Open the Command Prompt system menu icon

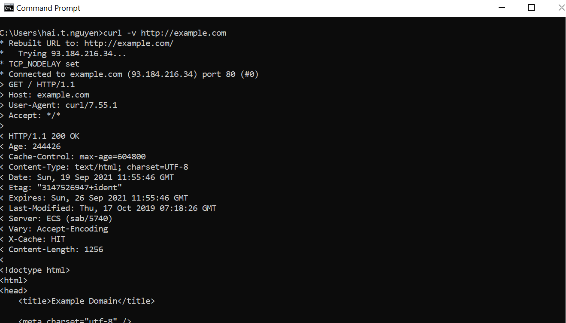(8, 8)
